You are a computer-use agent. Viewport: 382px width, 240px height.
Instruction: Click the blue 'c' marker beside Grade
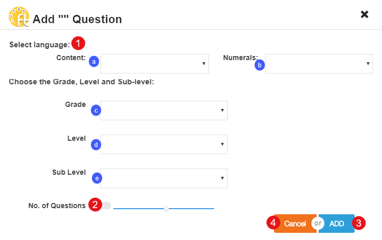point(96,110)
